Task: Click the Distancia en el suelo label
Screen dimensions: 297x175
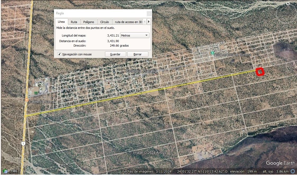Action: [72, 41]
